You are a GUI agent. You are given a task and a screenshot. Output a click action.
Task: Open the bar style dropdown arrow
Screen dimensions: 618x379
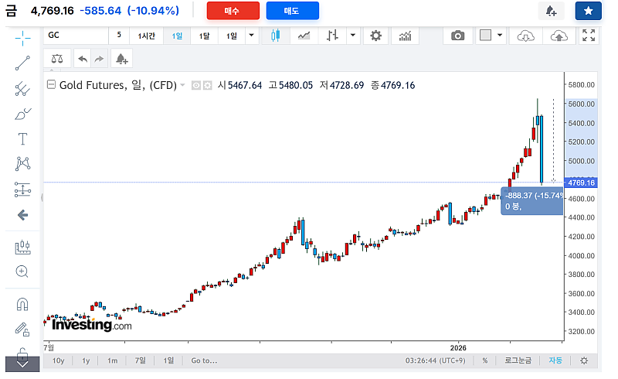pyautogui.click(x=353, y=36)
